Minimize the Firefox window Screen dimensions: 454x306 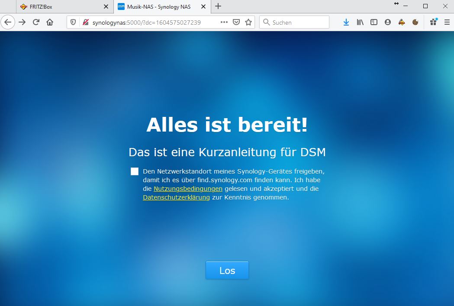pyautogui.click(x=406, y=6)
